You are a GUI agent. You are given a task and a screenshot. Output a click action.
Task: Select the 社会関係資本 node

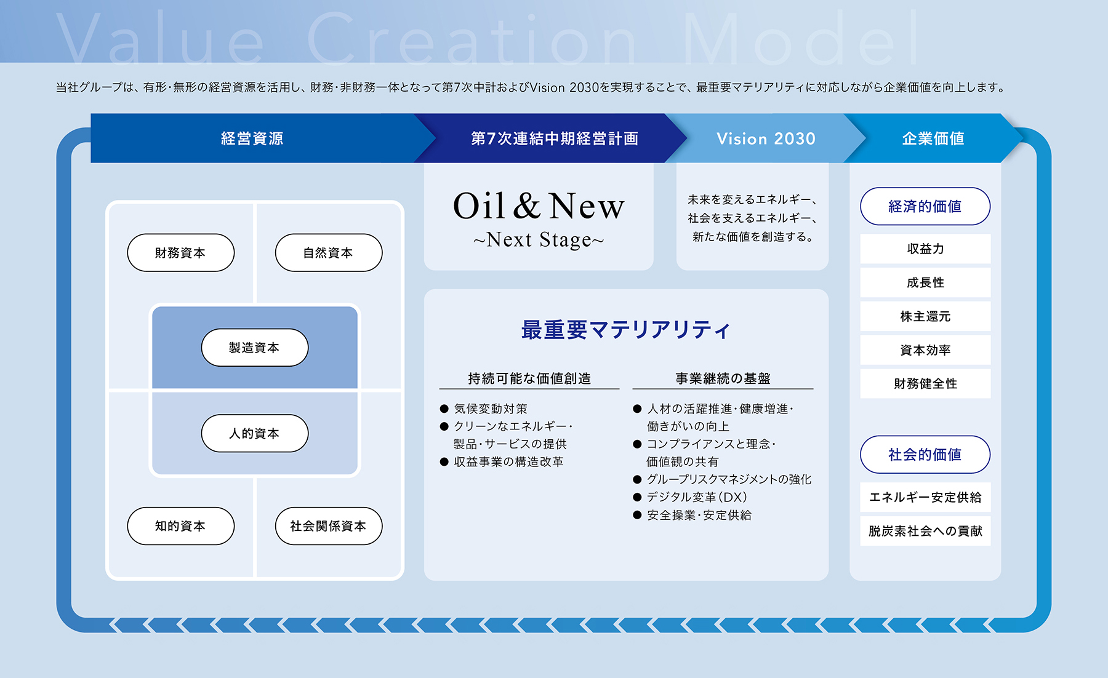(328, 526)
